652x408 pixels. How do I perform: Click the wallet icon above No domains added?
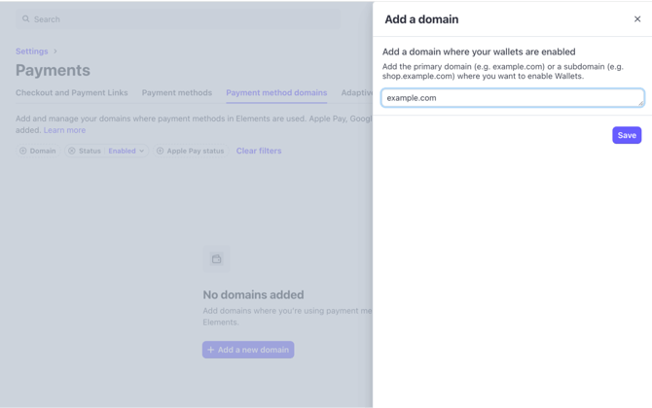pos(216,259)
